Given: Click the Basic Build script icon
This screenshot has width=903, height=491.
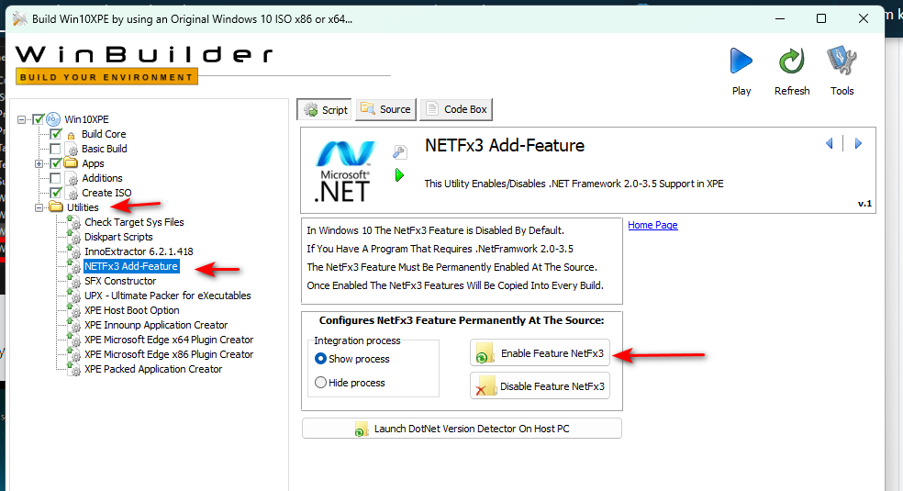Looking at the screenshot, I should pyautogui.click(x=72, y=149).
